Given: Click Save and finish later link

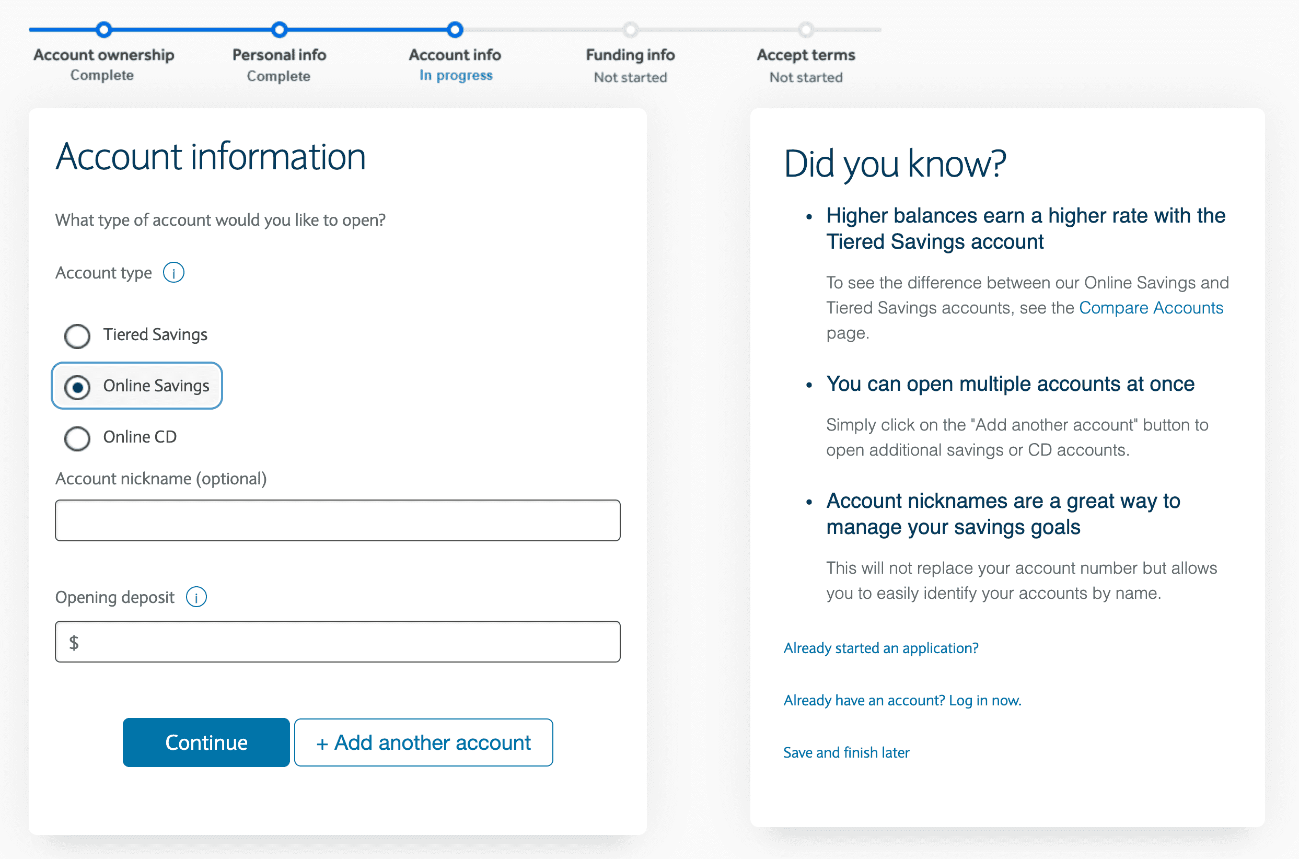Looking at the screenshot, I should point(846,753).
